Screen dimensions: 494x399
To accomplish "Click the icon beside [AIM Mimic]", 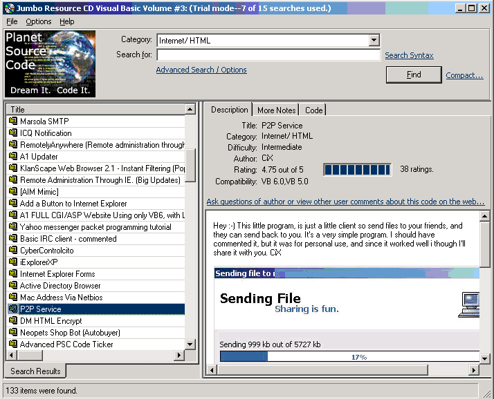I will click(13, 191).
